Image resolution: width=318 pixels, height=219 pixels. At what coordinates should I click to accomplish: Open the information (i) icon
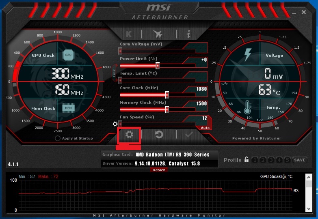click(188, 34)
